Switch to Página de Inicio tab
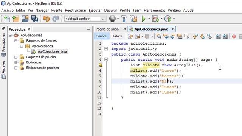The height and width of the screenshot is (136, 242). (x=107, y=29)
